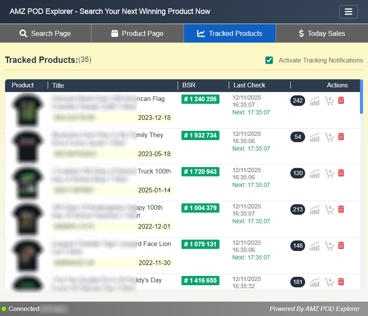Delete the Truck 100th product using its trash icon
Image resolution: width=368 pixels, height=316 pixels.
341,173
